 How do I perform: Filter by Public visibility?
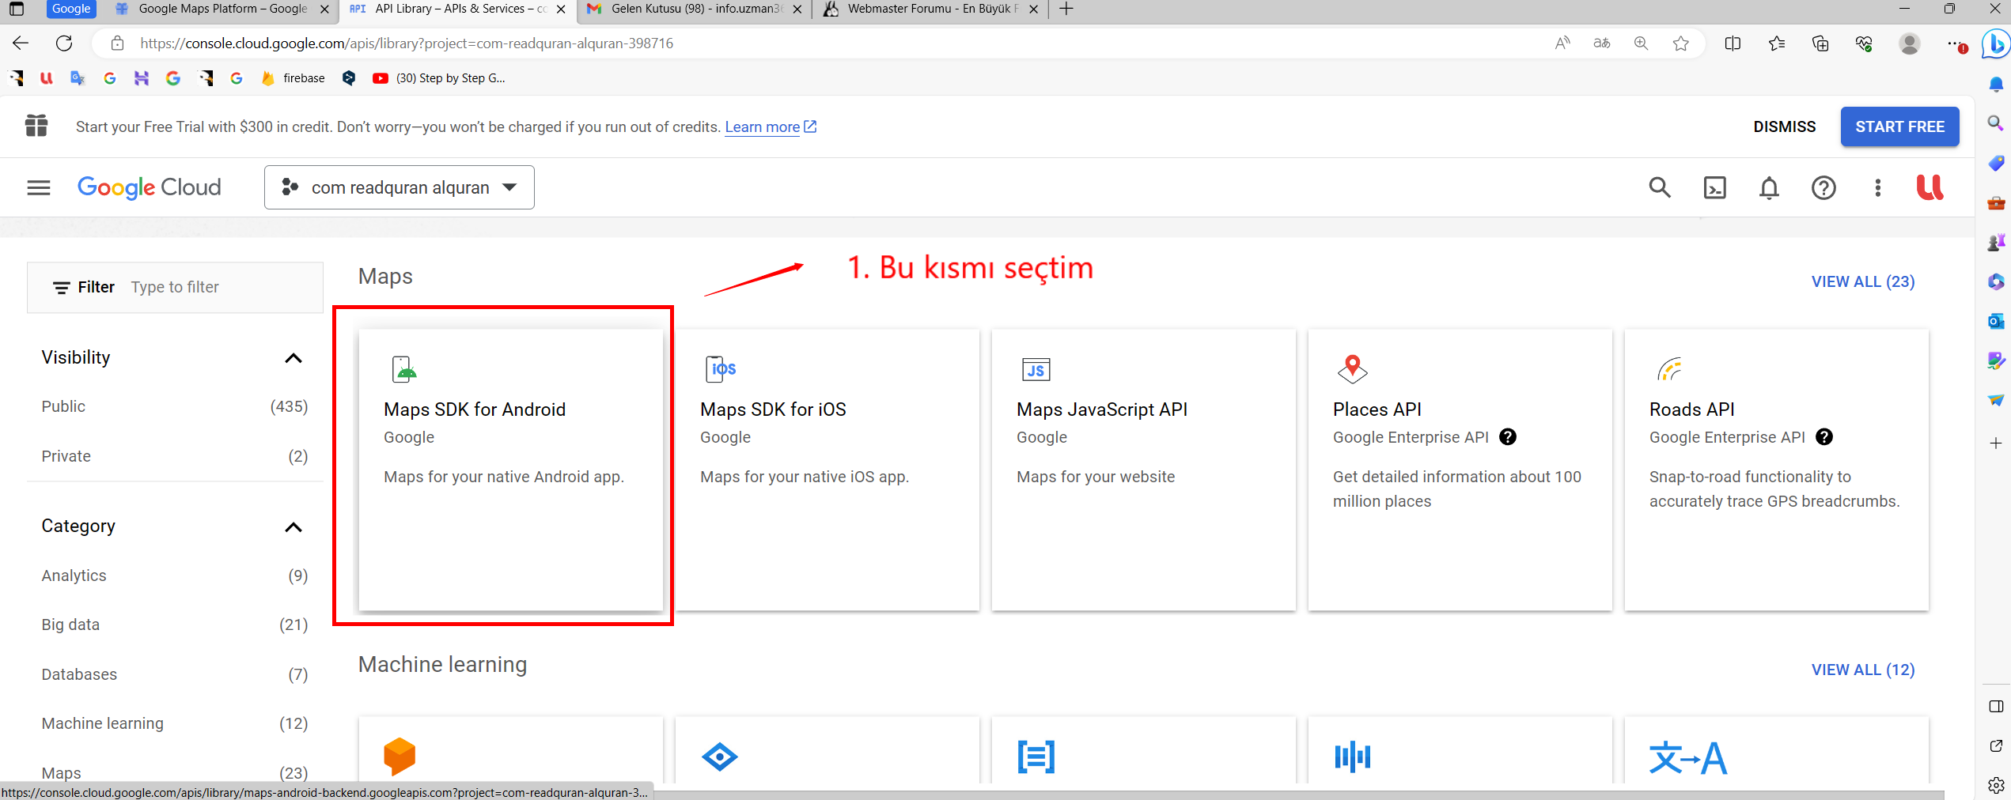tap(175, 406)
